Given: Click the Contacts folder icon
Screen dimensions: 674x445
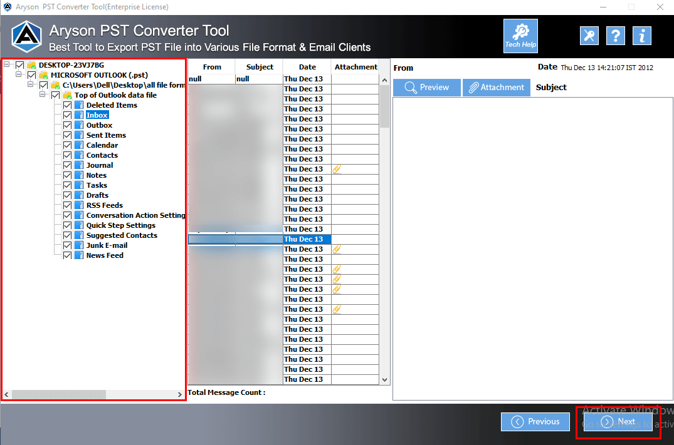Looking at the screenshot, I should [x=79, y=155].
